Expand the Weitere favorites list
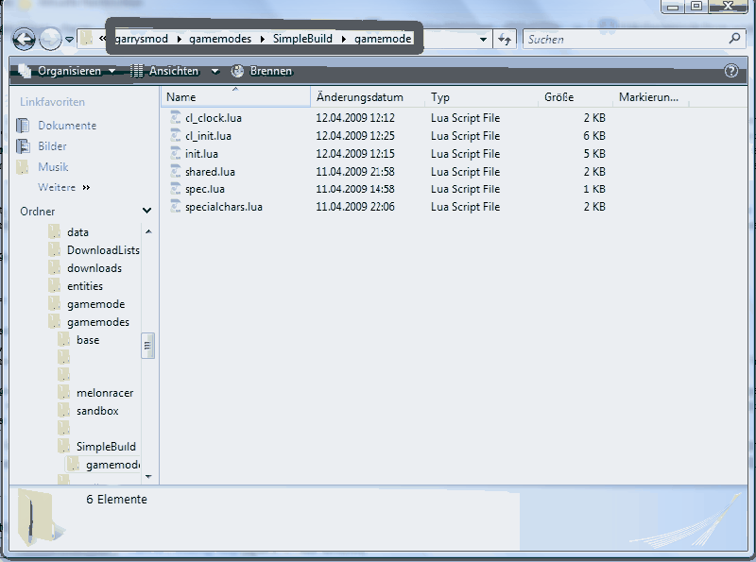 [63, 188]
